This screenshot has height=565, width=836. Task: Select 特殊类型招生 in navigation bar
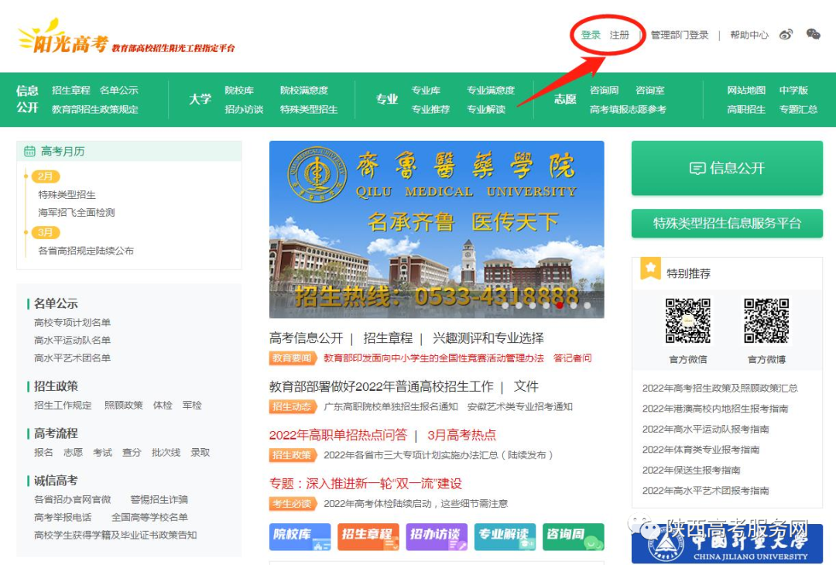click(309, 109)
